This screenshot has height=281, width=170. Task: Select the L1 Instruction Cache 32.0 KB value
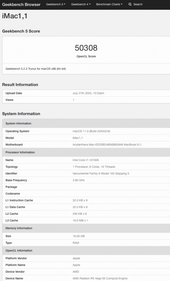coord(80,200)
